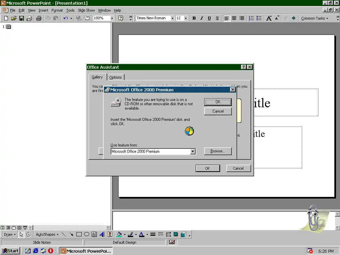Click the New presentation icon
This screenshot has width=340, height=255.
[6, 18]
